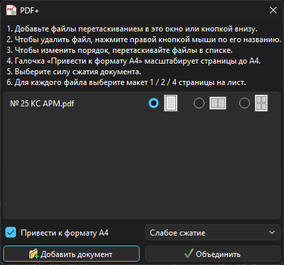Click instruction line 1 about adding files
This screenshot has width=284, height=265.
132,29
